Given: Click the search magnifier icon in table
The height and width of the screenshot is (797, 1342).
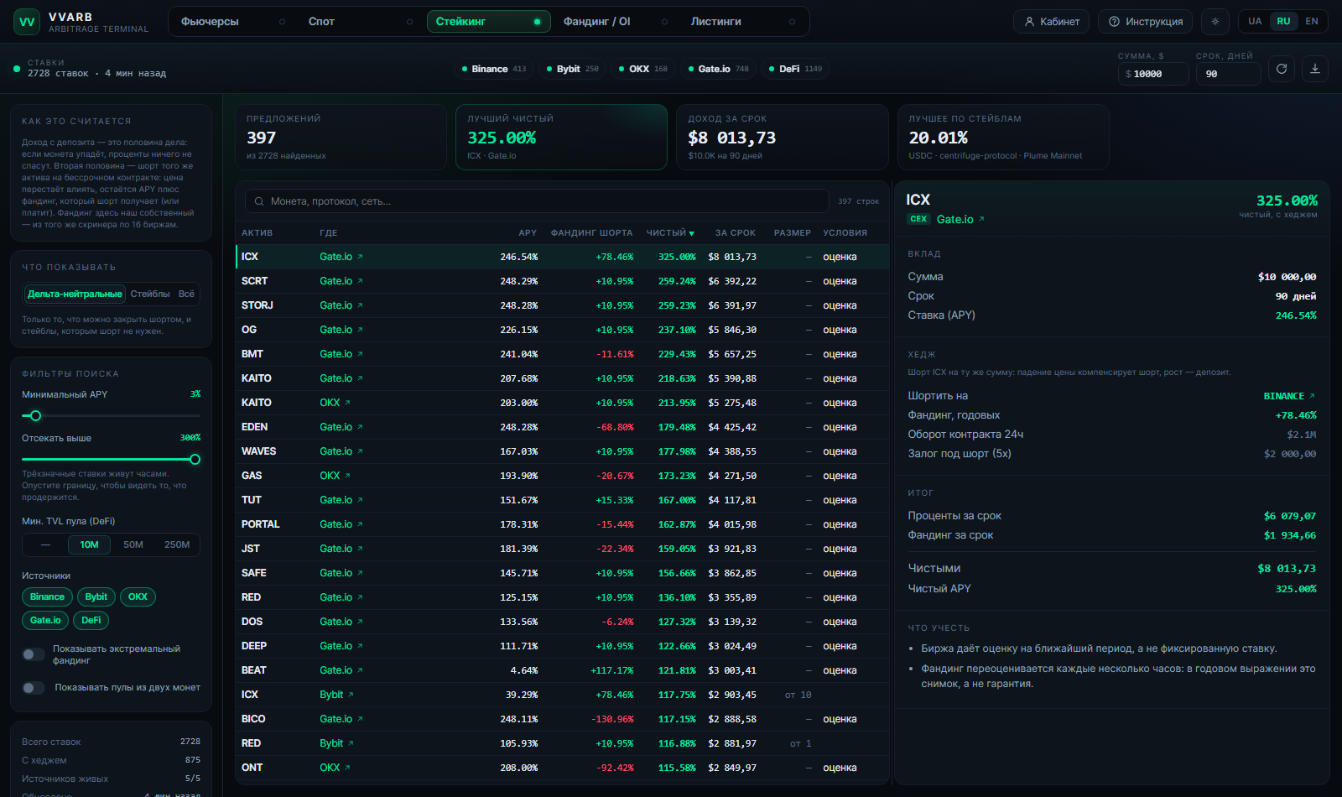Looking at the screenshot, I should tap(259, 201).
